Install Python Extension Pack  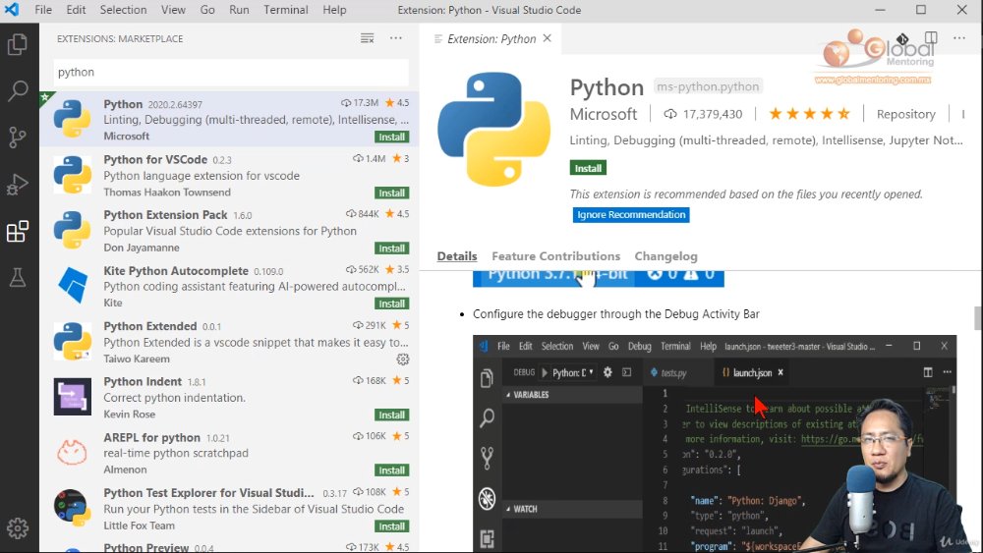392,248
